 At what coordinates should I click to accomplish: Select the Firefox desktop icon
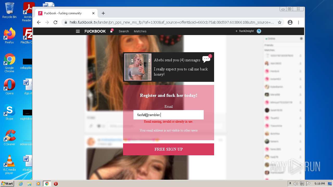pyautogui.click(x=9, y=36)
